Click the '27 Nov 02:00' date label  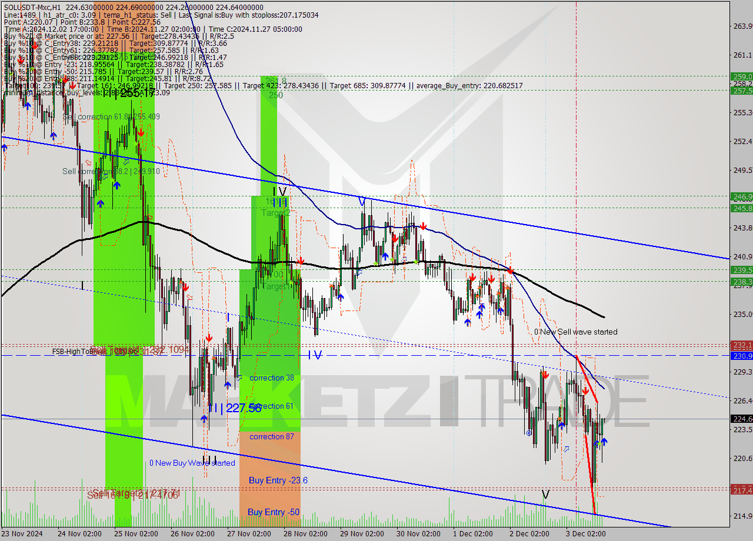[249, 534]
